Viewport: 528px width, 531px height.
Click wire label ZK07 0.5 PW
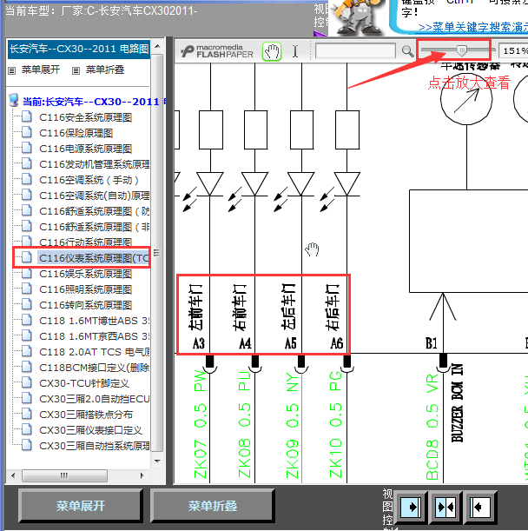[201, 424]
